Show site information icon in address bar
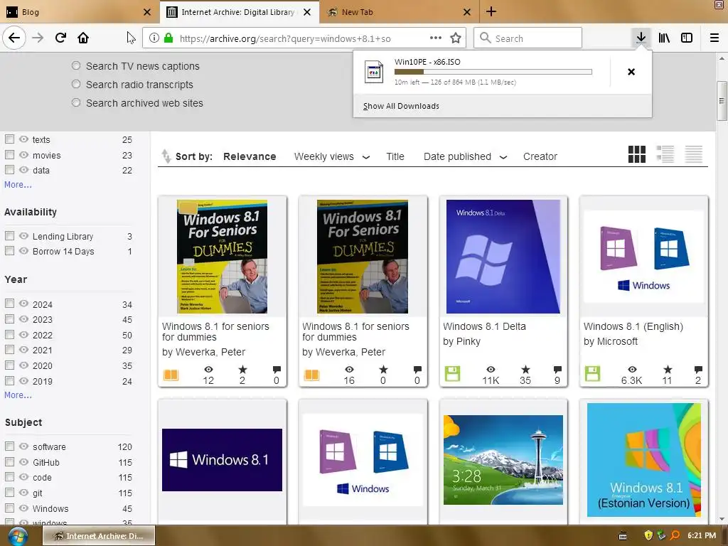The height and width of the screenshot is (546, 728). coord(154,38)
